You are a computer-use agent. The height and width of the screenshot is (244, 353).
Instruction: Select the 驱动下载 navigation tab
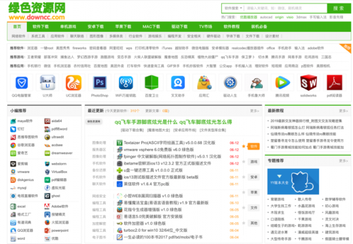pyautogui.click(x=180, y=27)
